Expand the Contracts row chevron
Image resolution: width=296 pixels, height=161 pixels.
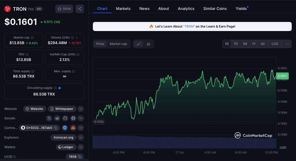click(x=81, y=128)
